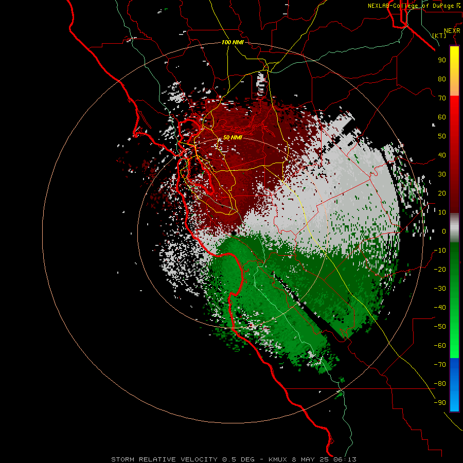Click the 100 NMI range ring label
Viewport: 463px width, 463px height.
coord(233,42)
